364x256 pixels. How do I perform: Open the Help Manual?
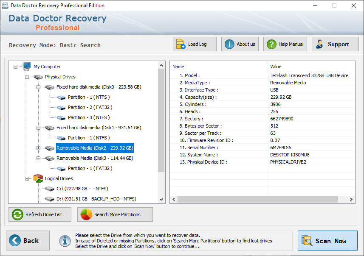point(285,44)
